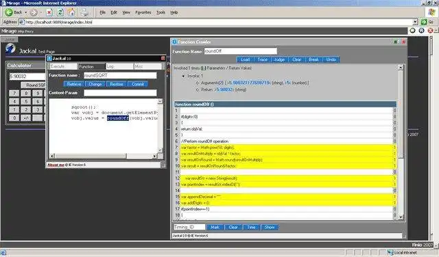Click the red X icon on Mirage bar
The height and width of the screenshot is (257, 439).
(430, 31)
